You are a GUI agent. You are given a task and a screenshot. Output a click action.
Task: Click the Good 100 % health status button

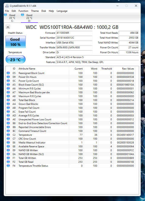(16, 42)
